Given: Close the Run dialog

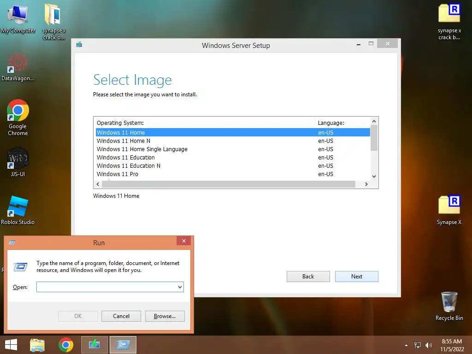Looking at the screenshot, I should click(183, 241).
